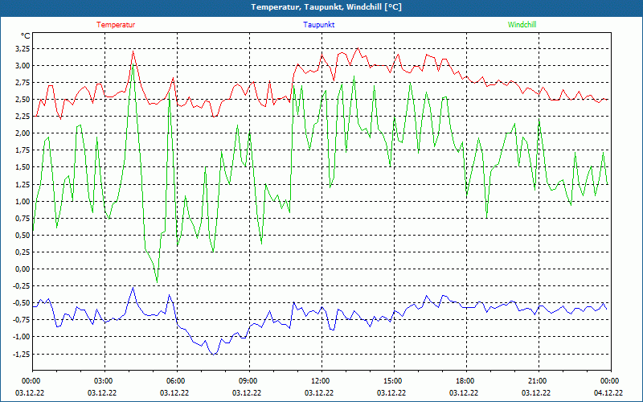Click the 1,00 y-axis value
643x402 pixels.
23,201
